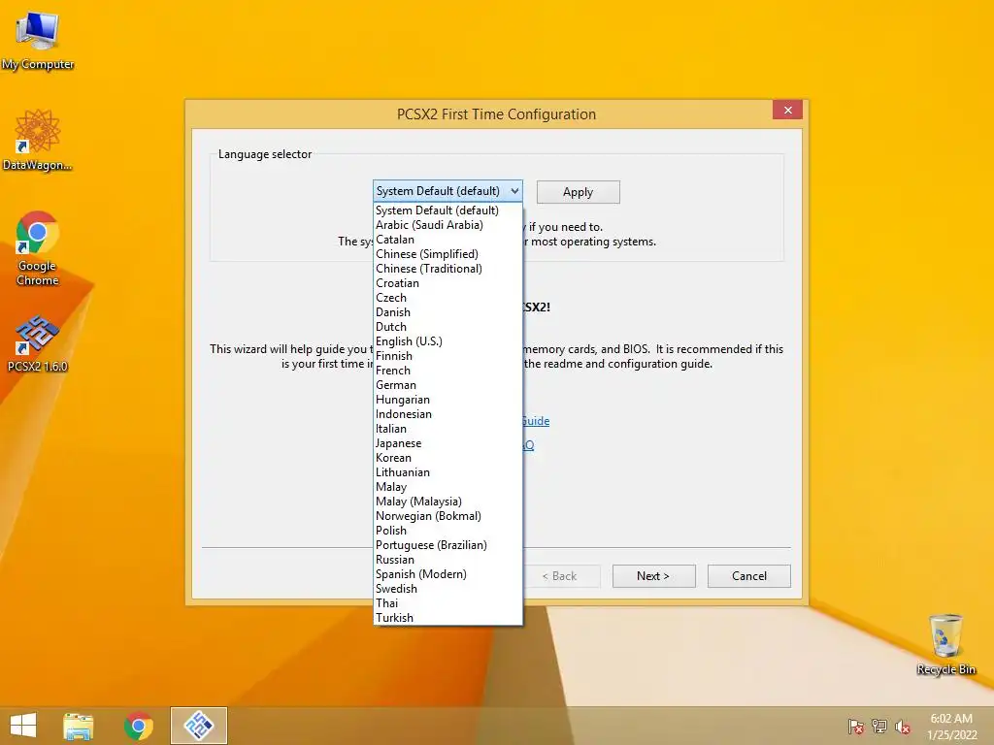Image resolution: width=994 pixels, height=745 pixels.
Task: Select Hungarian language option
Action: [447, 400]
